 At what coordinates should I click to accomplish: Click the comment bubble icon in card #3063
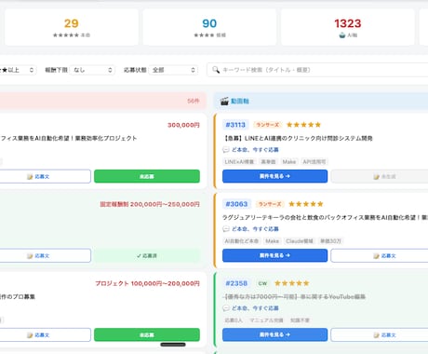point(226,229)
